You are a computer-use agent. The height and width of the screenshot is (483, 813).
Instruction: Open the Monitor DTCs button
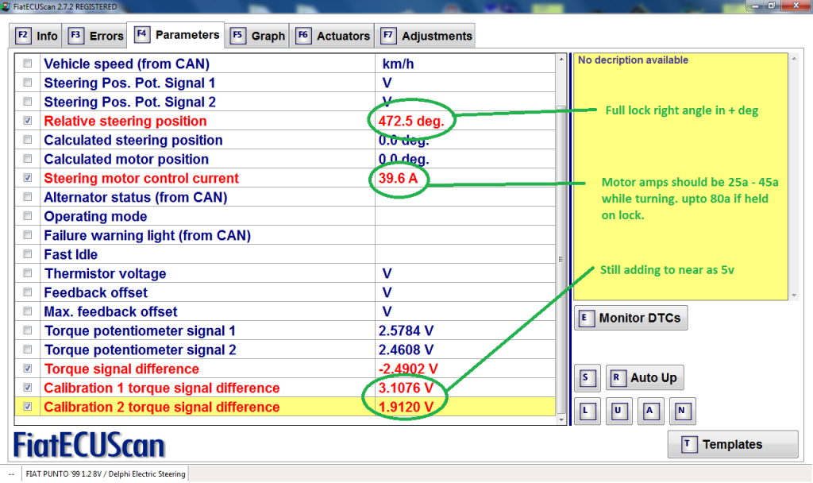630,318
